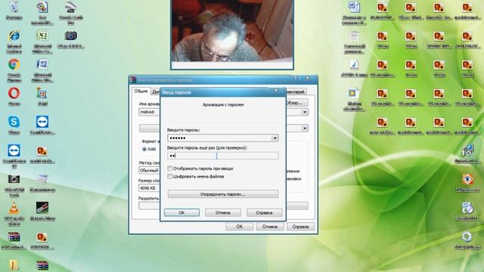Viewport: 484px width, 272px height.
Task: Expand the archive name dropdown in the archive window
Action: (x=305, y=112)
